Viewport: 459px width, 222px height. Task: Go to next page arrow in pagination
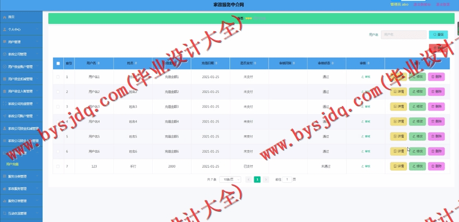pyautogui.click(x=266, y=179)
